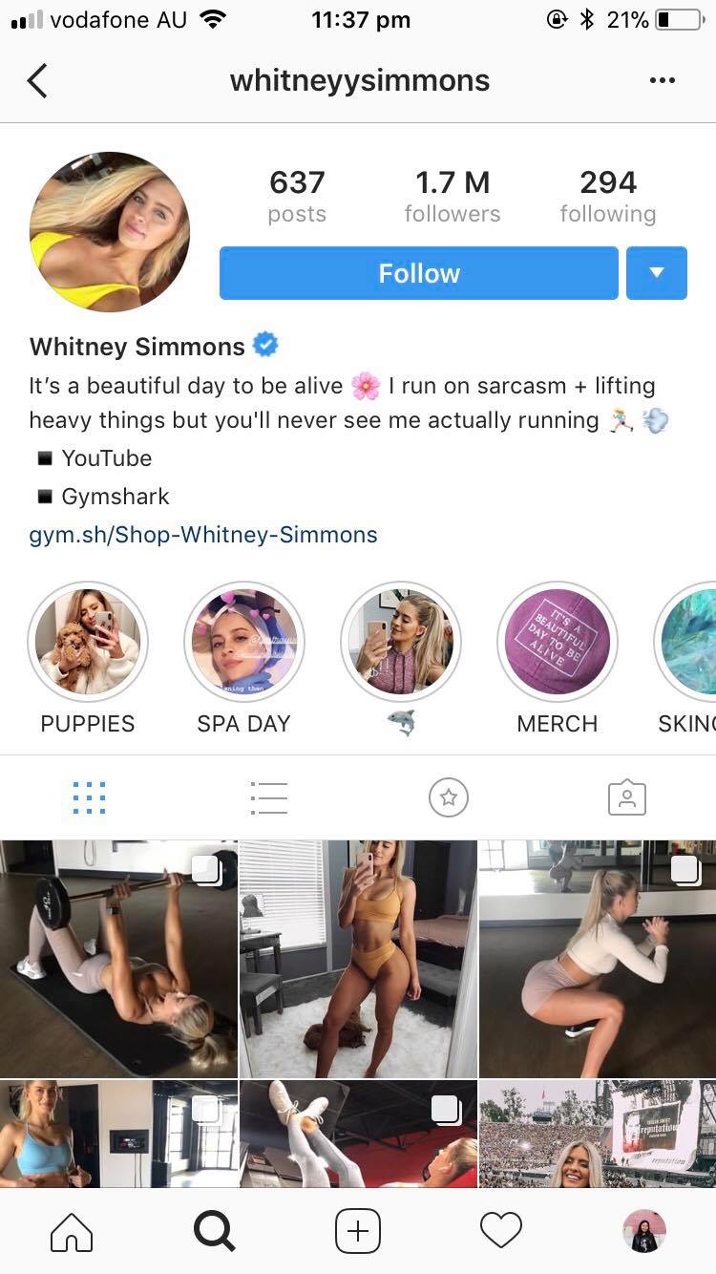Expand suggested accounts dropdown arrow

(x=657, y=273)
